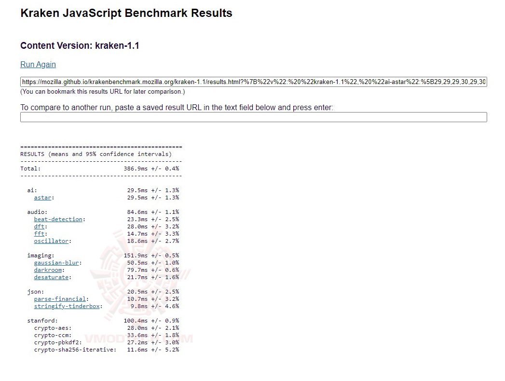This screenshot has height=381, width=505.
Task: Click the audio 84.6ms result value
Action: pos(137,212)
